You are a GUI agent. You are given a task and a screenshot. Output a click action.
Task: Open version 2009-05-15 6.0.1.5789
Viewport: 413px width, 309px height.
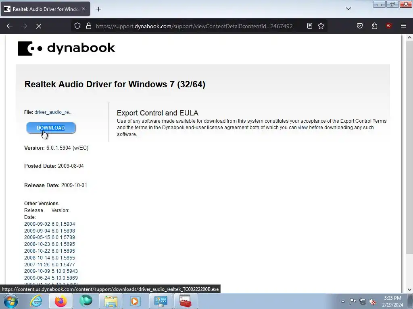click(x=50, y=237)
